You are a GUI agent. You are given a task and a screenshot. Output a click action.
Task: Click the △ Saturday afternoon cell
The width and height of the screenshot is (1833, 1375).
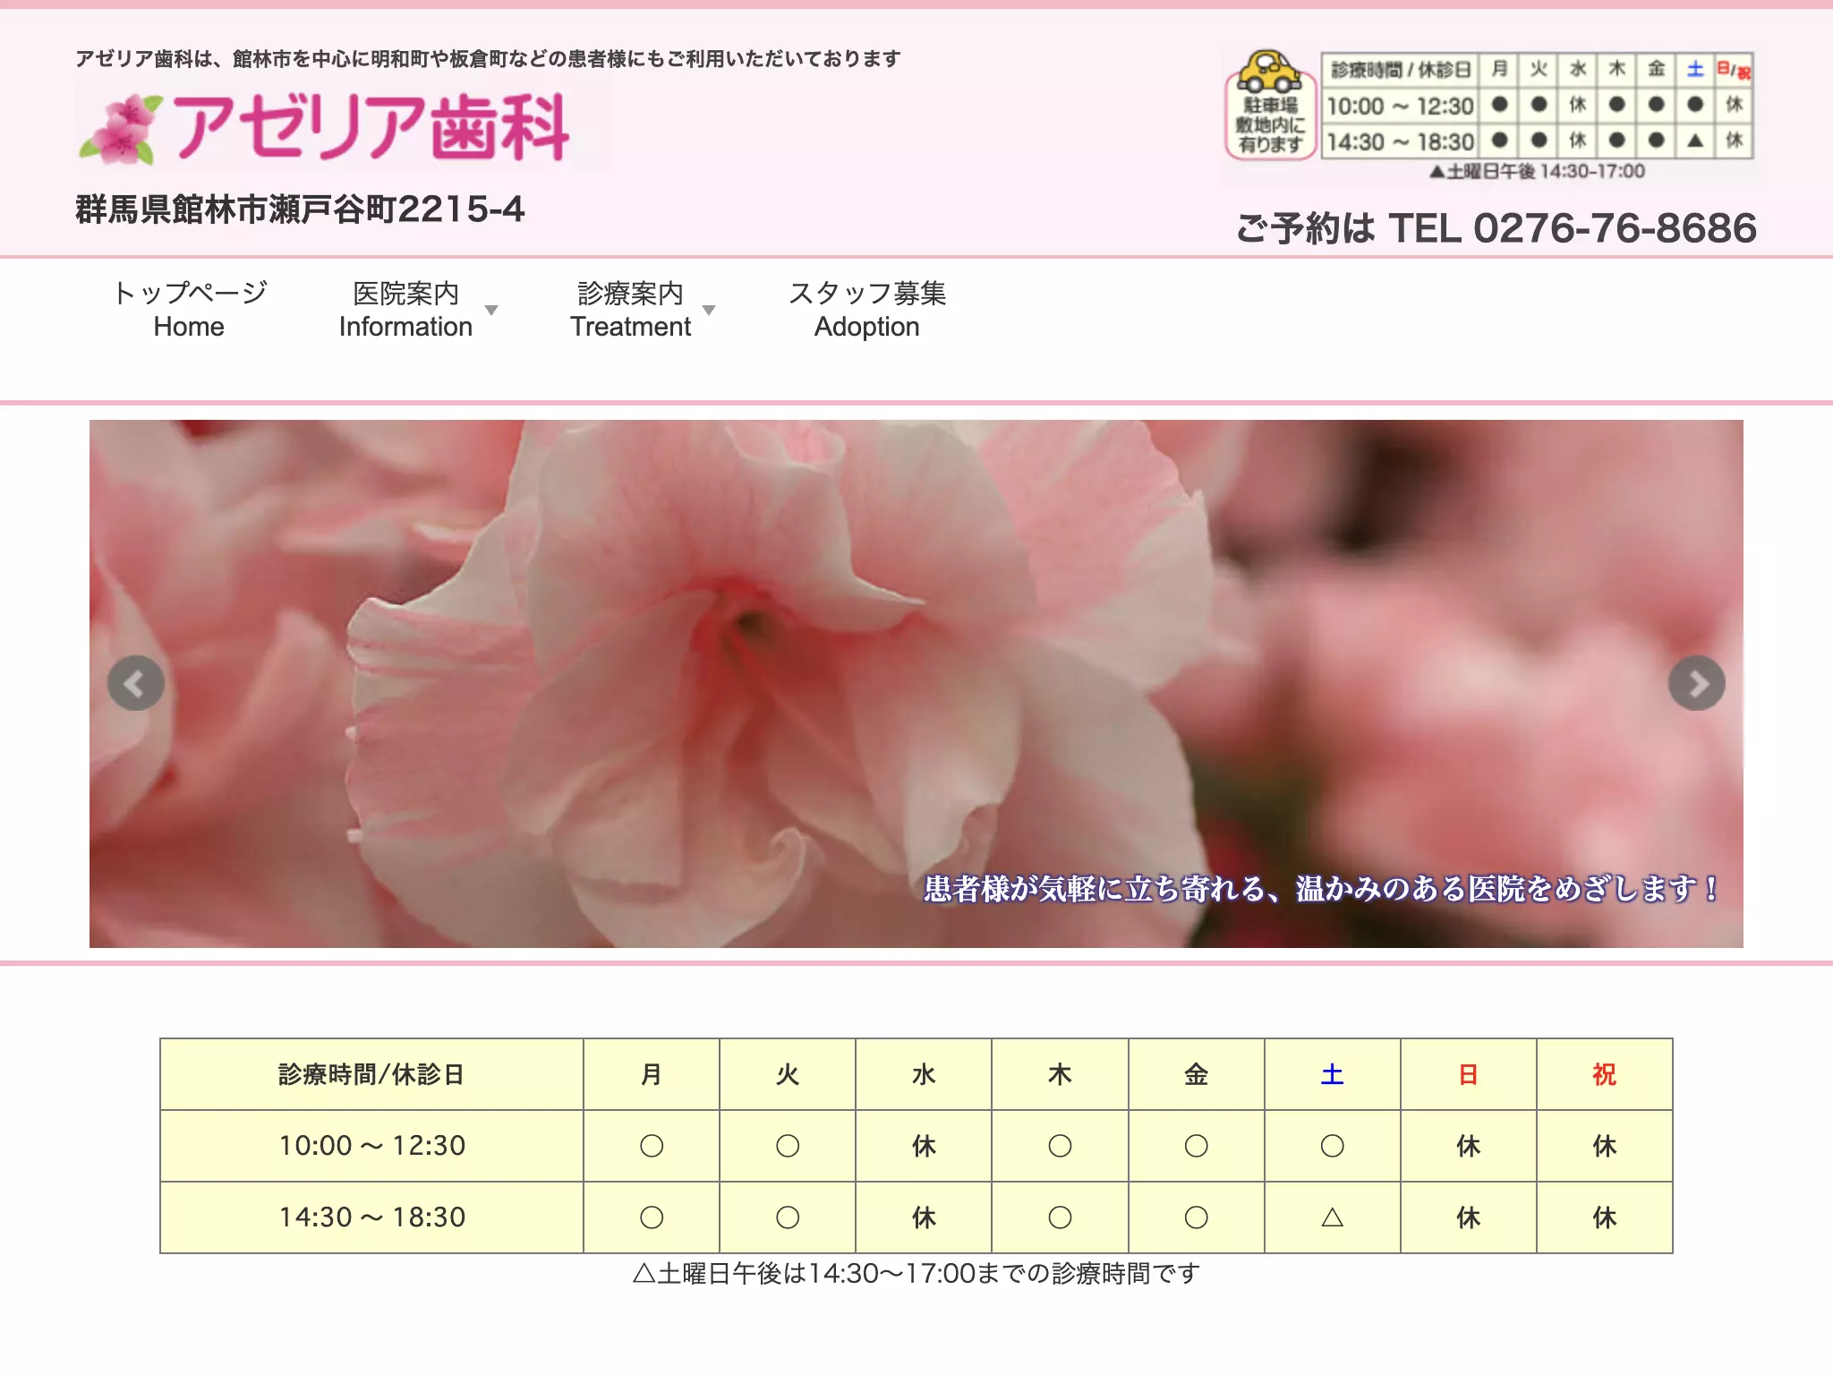(x=1332, y=1217)
